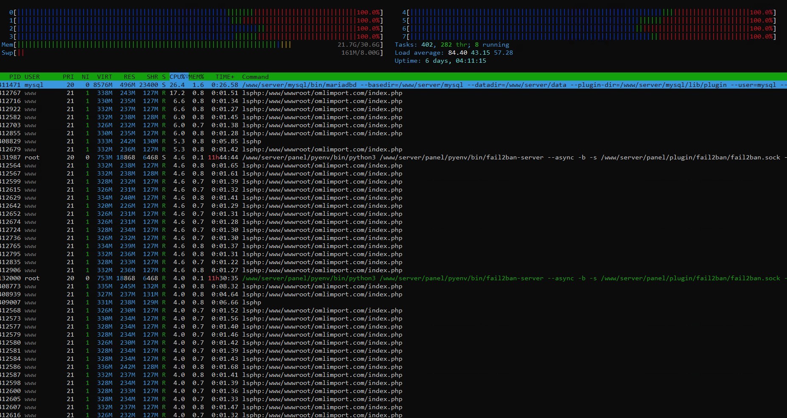Click the Load average 84.40 value

(x=458, y=53)
